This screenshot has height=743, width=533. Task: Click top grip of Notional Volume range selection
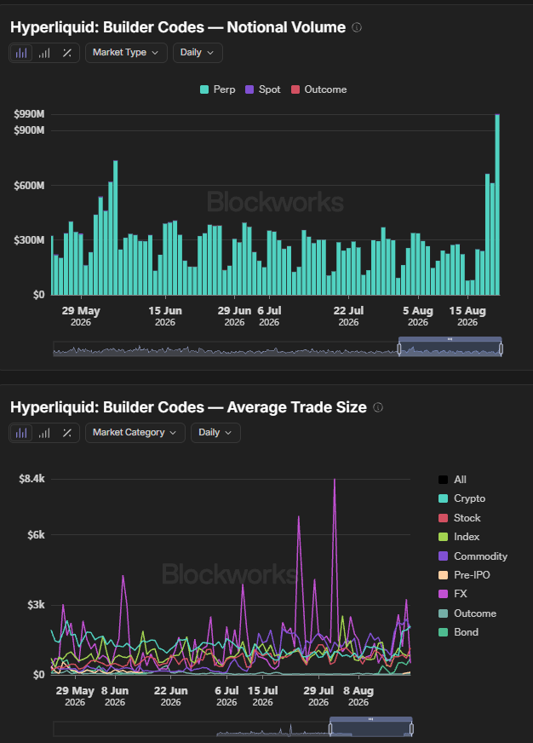[450, 339]
